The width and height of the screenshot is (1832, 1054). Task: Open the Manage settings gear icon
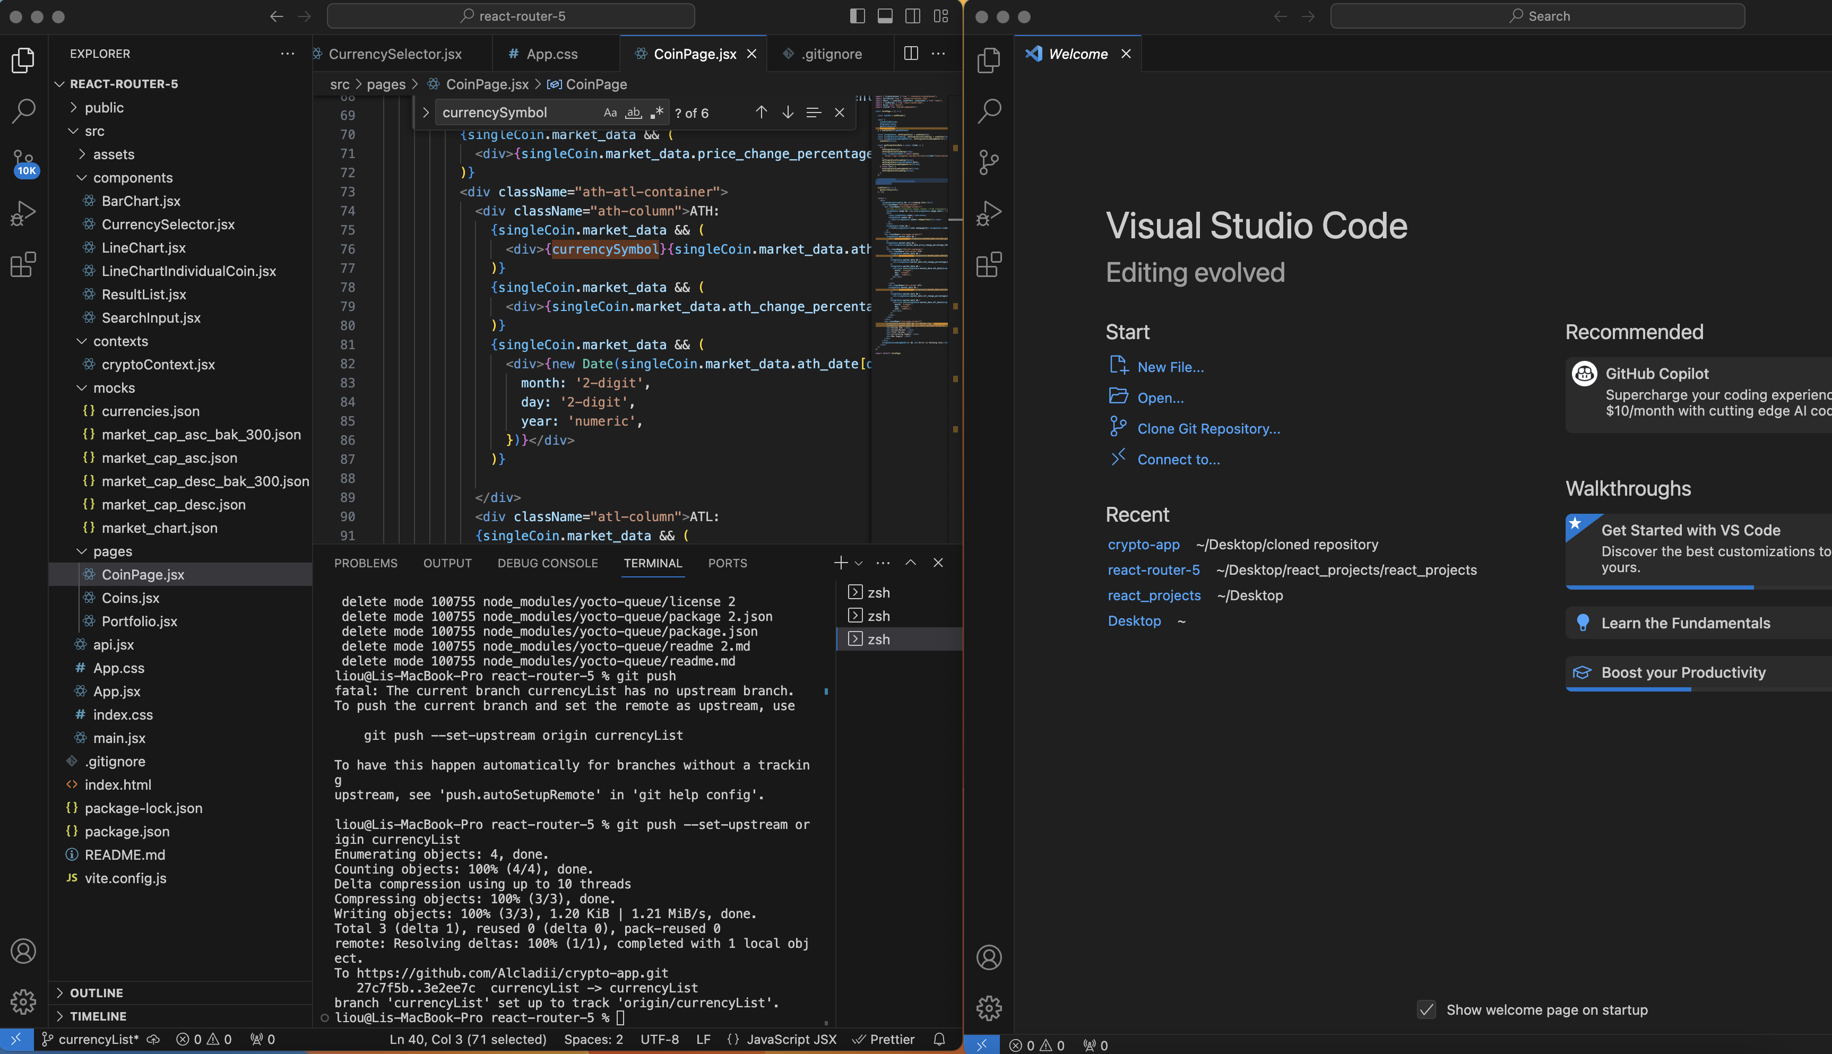click(x=24, y=1003)
